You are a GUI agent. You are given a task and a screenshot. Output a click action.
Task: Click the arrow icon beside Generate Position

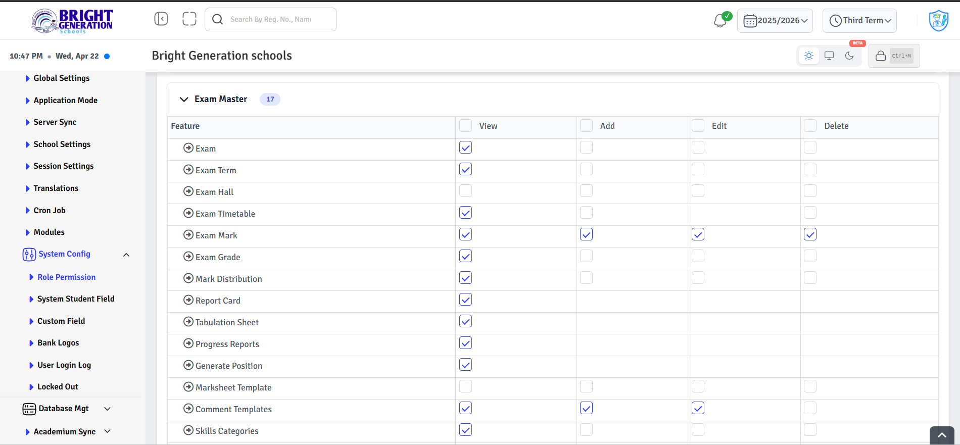coord(188,365)
